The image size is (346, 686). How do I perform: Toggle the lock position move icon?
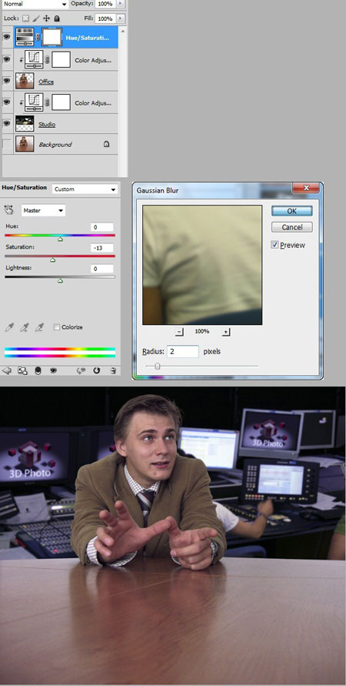[47, 18]
